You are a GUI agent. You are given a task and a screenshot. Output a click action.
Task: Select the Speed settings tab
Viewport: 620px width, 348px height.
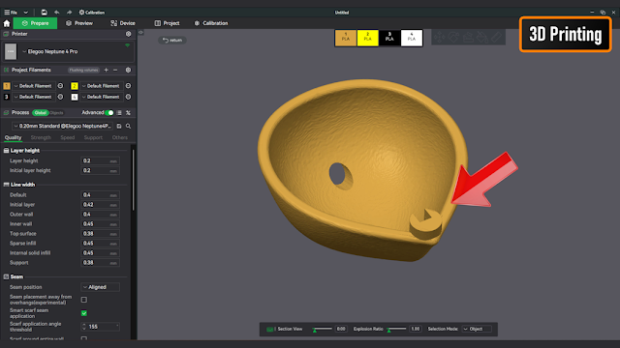(68, 137)
